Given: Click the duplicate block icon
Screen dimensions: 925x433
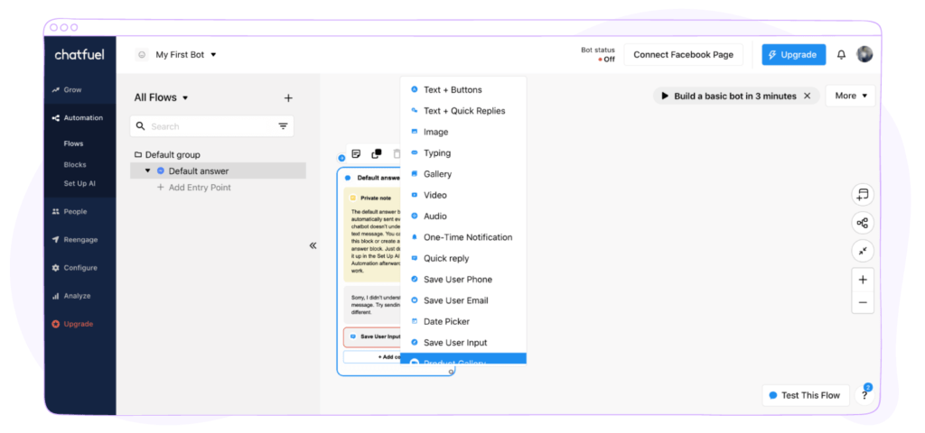Looking at the screenshot, I should 377,153.
